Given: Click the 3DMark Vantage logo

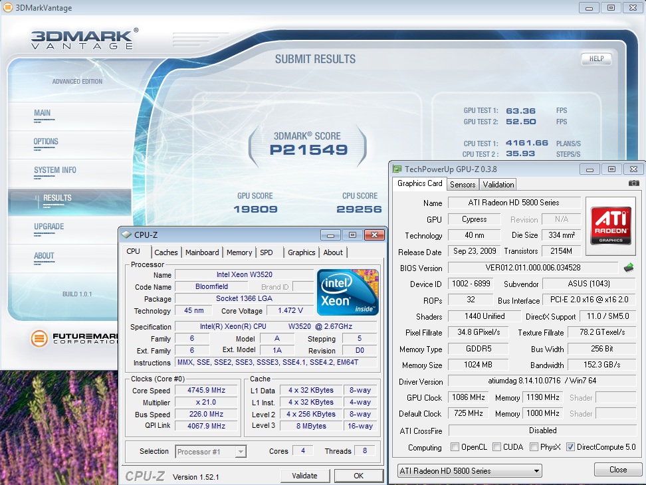Looking at the screenshot, I should pyautogui.click(x=84, y=39).
